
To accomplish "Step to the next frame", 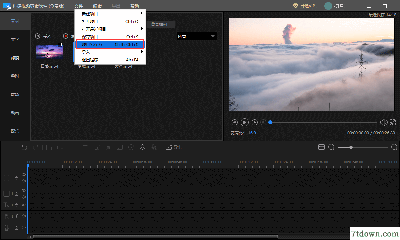I will pyautogui.click(x=255, y=122).
